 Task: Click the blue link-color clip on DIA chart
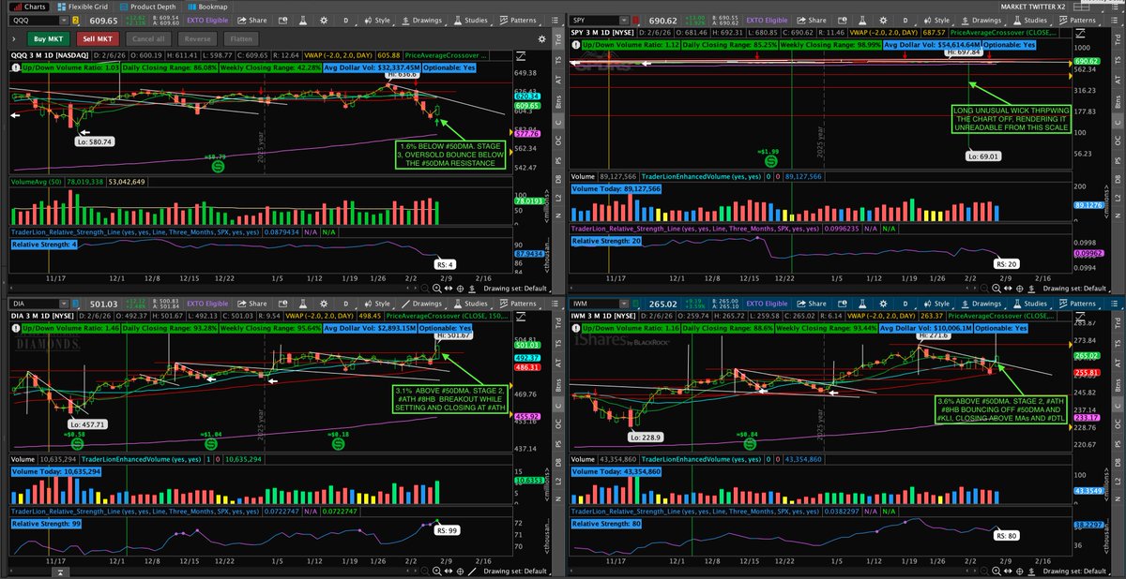tap(75, 304)
